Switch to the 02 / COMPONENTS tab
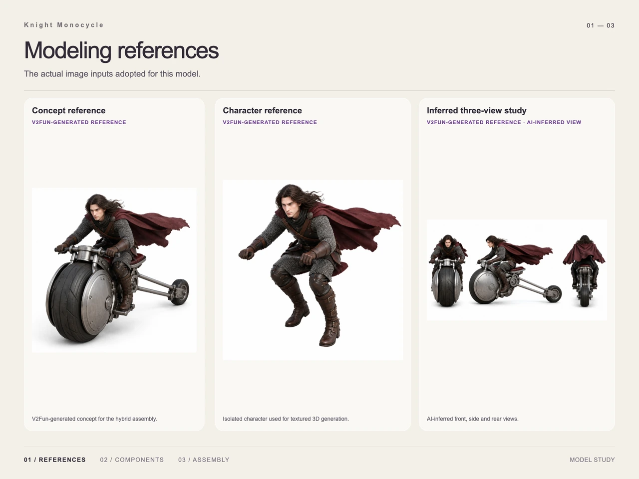This screenshot has height=479, width=639. [x=132, y=460]
